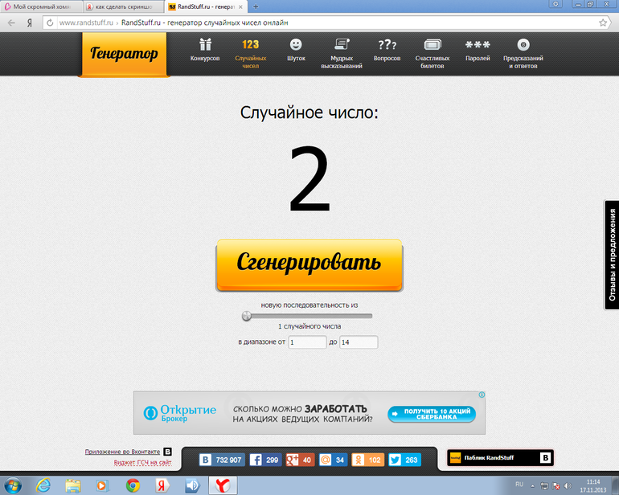Click the ad info icon on banner
This screenshot has height=495, width=619.
pos(482,395)
